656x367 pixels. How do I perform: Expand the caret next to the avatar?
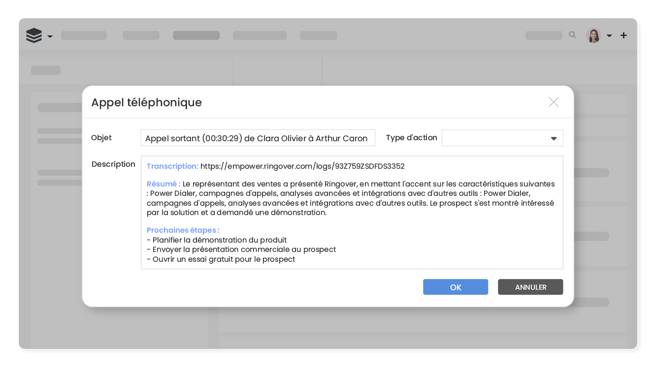click(609, 36)
